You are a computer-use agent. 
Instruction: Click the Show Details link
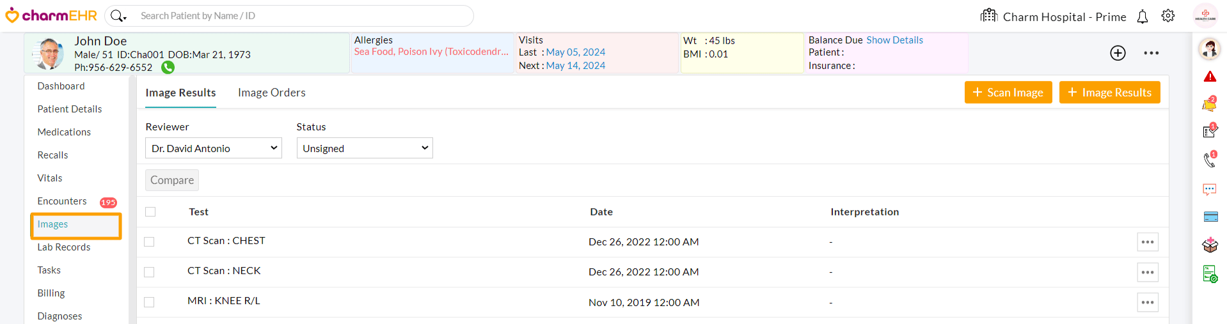coord(894,40)
